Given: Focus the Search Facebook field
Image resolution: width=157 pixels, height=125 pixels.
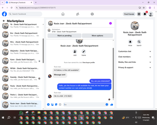Looking at the screenshot, I should tap(25, 14).
